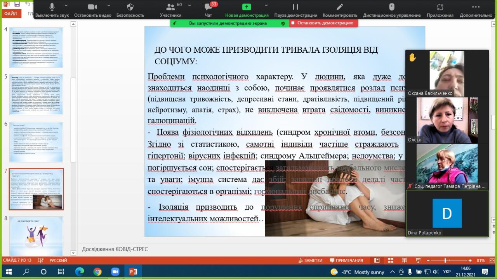The height and width of the screenshot is (279, 497).
Task: Undo last action in quick access toolbar
Action: pyautogui.click(x=28, y=4)
